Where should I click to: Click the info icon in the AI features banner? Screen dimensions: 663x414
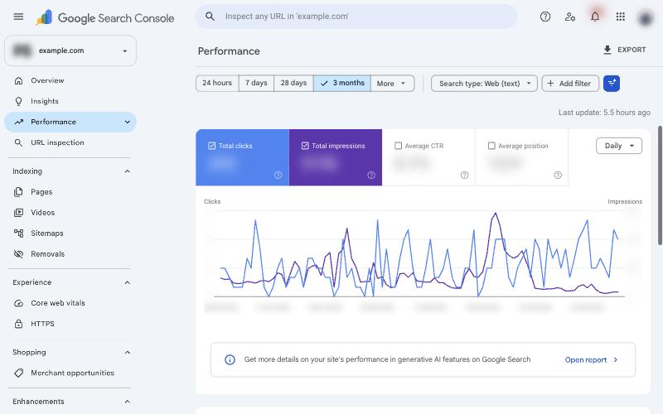[x=230, y=359]
